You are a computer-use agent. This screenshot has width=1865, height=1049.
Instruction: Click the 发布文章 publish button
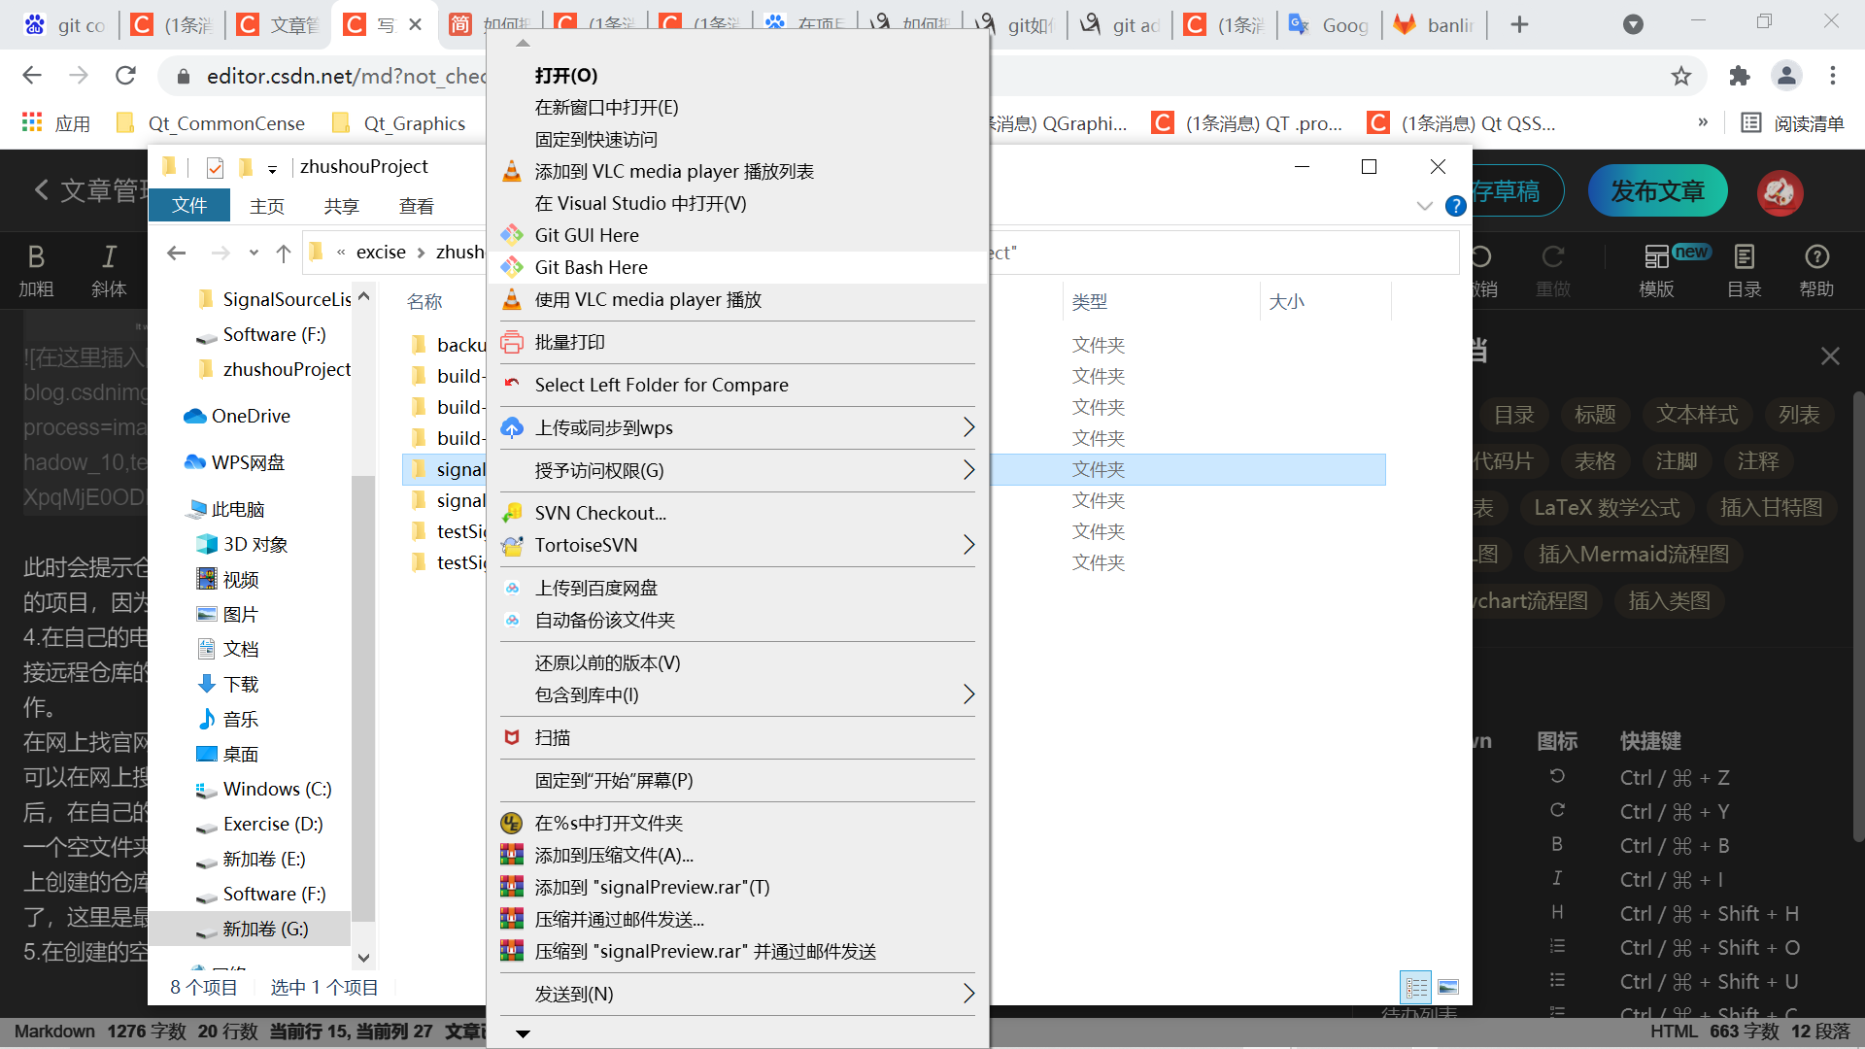click(x=1657, y=191)
